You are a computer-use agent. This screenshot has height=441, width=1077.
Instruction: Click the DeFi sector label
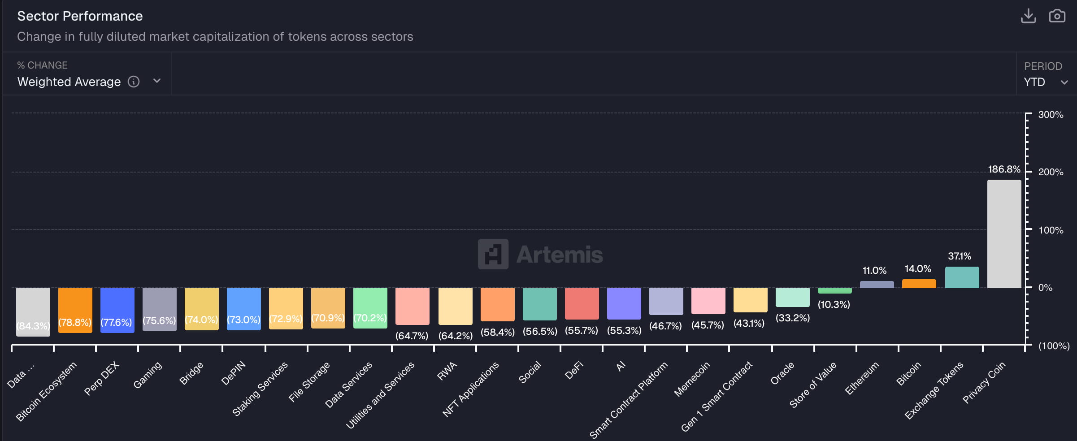tap(575, 371)
